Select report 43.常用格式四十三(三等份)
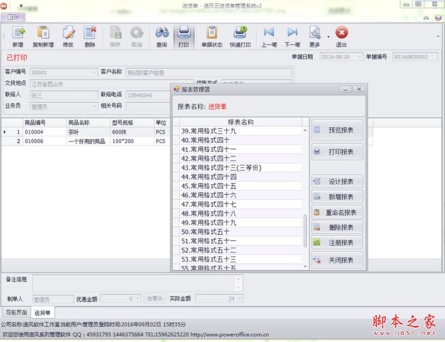445x342 pixels. point(241,168)
